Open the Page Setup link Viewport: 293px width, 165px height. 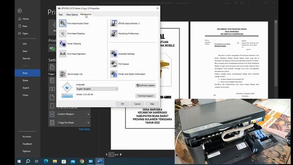point(84,129)
